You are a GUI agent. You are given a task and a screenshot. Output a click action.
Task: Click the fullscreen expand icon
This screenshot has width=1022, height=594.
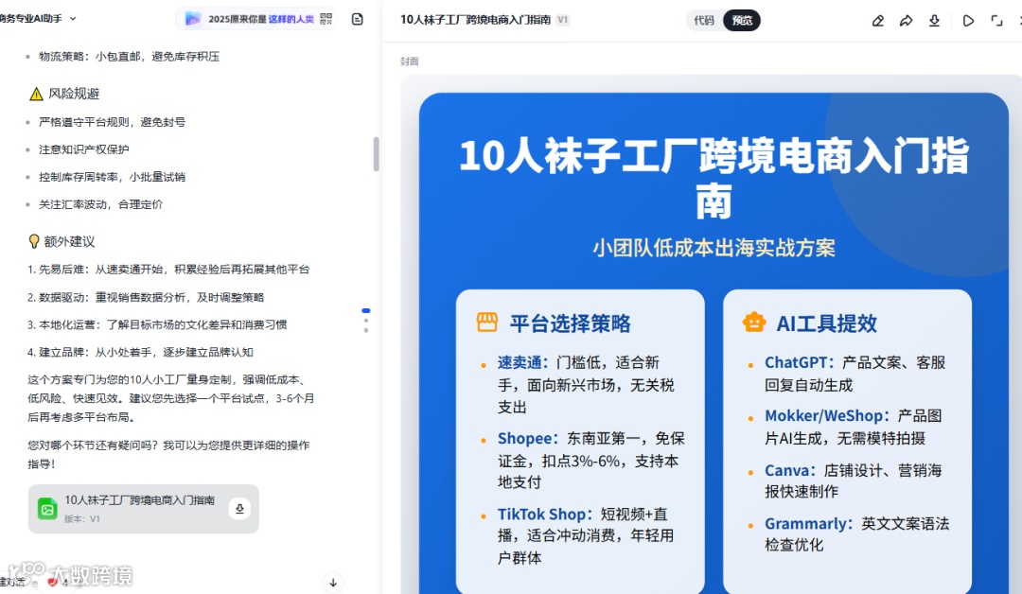996,21
